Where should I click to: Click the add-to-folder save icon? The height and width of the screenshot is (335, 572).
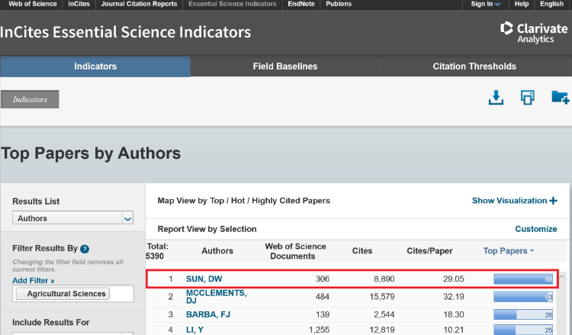point(560,98)
